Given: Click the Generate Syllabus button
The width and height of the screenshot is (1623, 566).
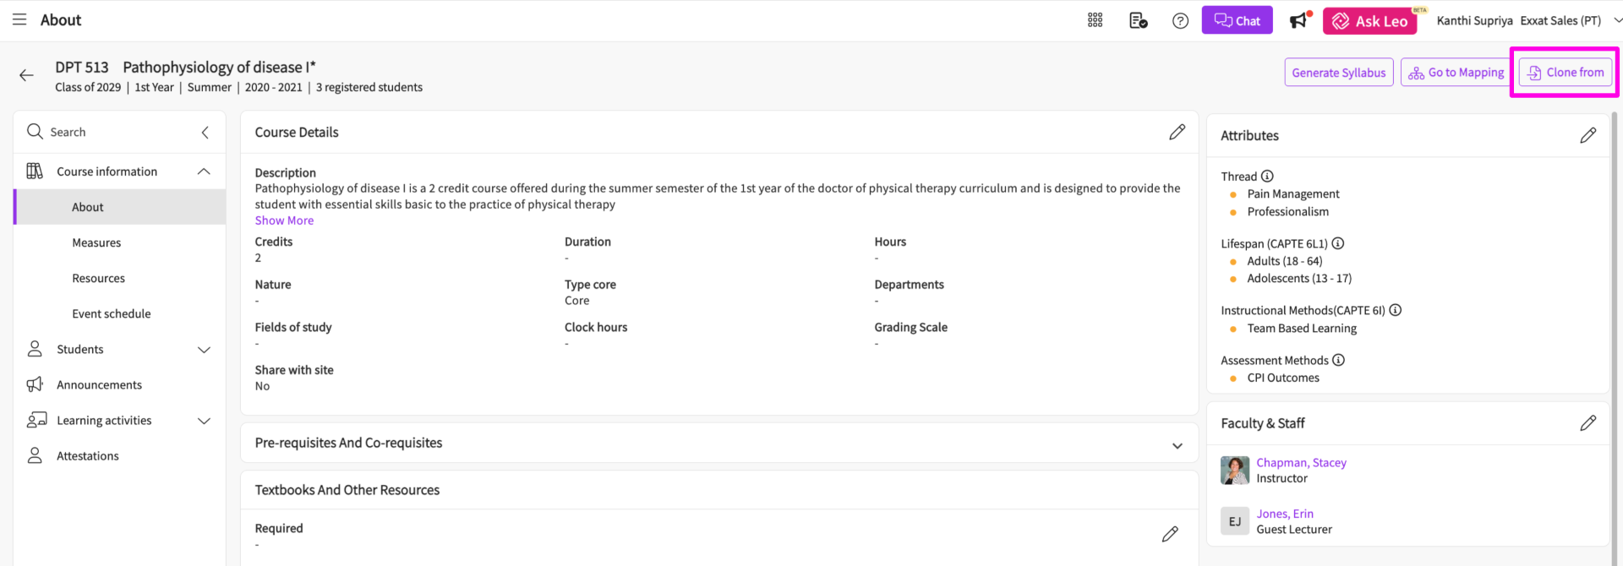Looking at the screenshot, I should (1338, 73).
